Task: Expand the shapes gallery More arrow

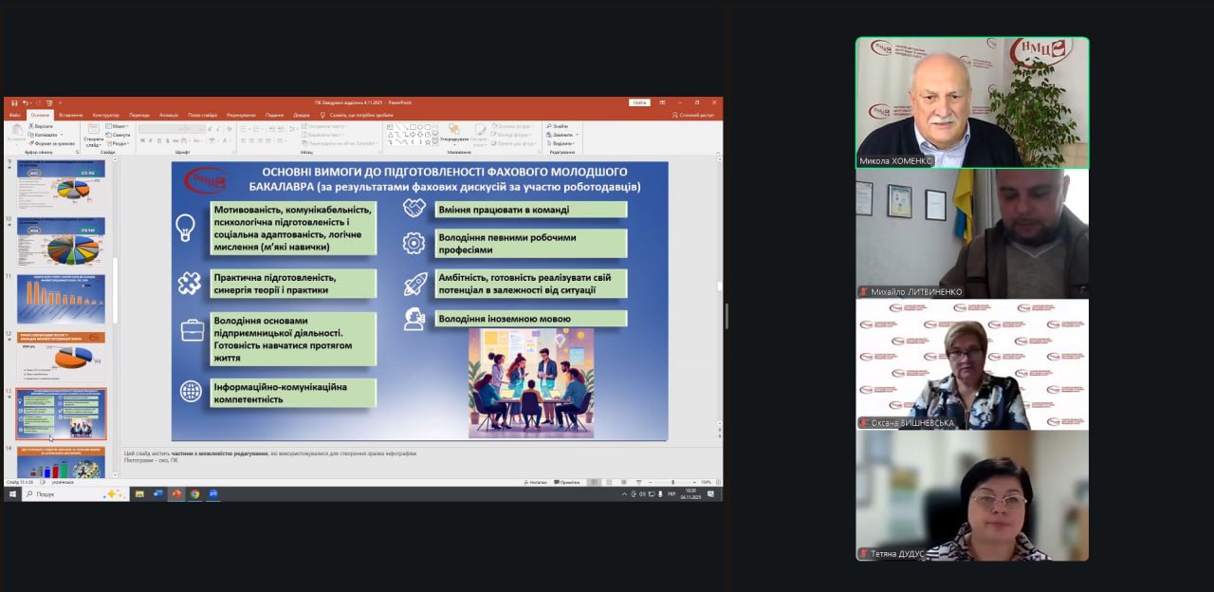Action: 434,143
